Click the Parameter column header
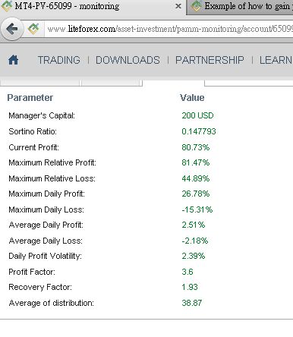The image size is (293, 337). click(30, 98)
